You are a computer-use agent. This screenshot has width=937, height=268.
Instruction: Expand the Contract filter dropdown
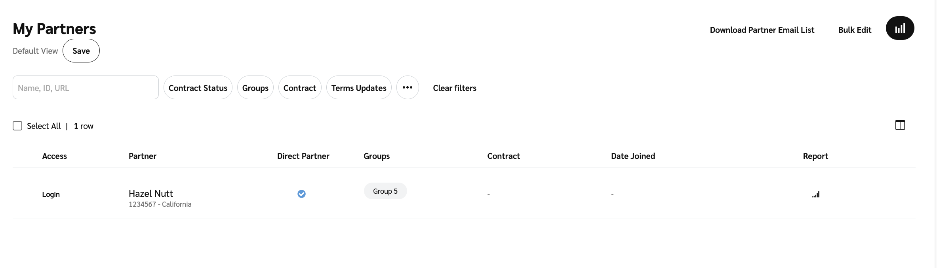click(299, 88)
